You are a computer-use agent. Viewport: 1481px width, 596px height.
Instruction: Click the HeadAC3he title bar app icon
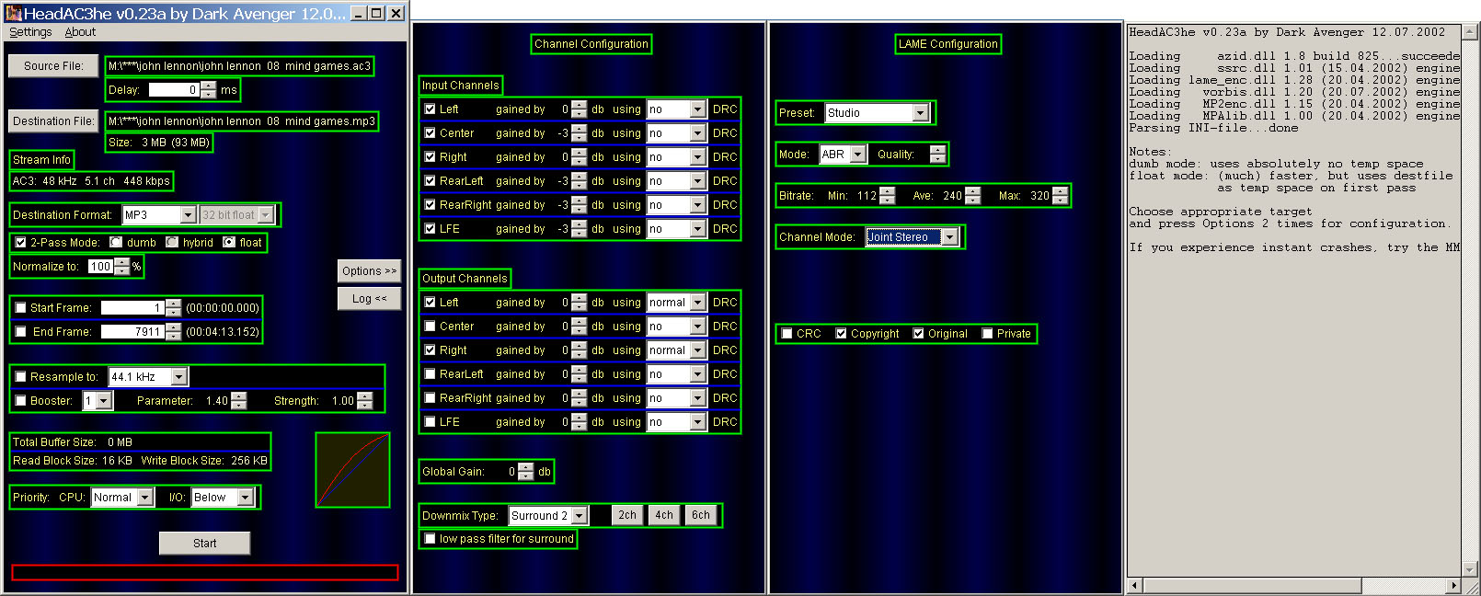[13, 13]
